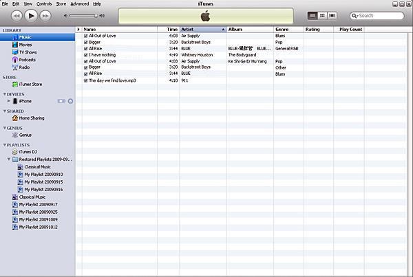Switch to List view button
Image resolution: width=413 pixels, height=277 pixels.
click(313, 16)
